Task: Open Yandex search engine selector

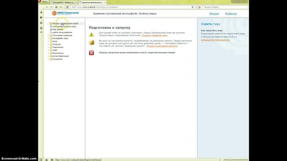Action: (x=200, y=7)
